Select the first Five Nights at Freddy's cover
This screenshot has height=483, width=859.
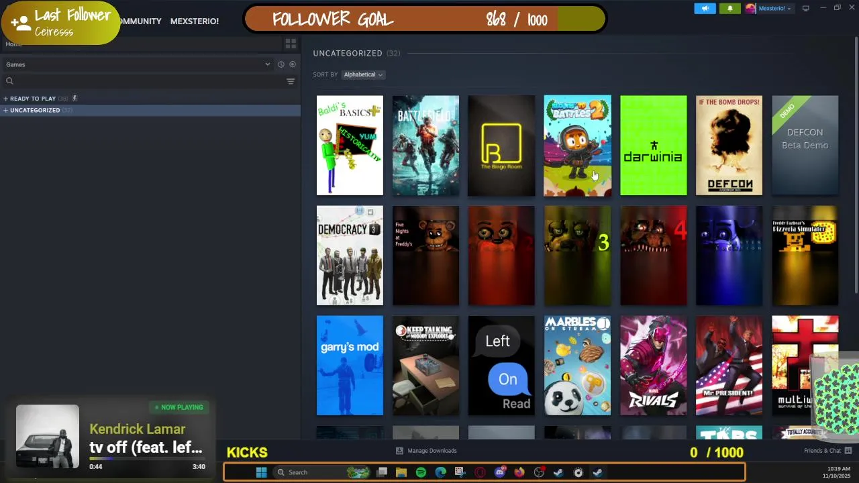pyautogui.click(x=425, y=256)
